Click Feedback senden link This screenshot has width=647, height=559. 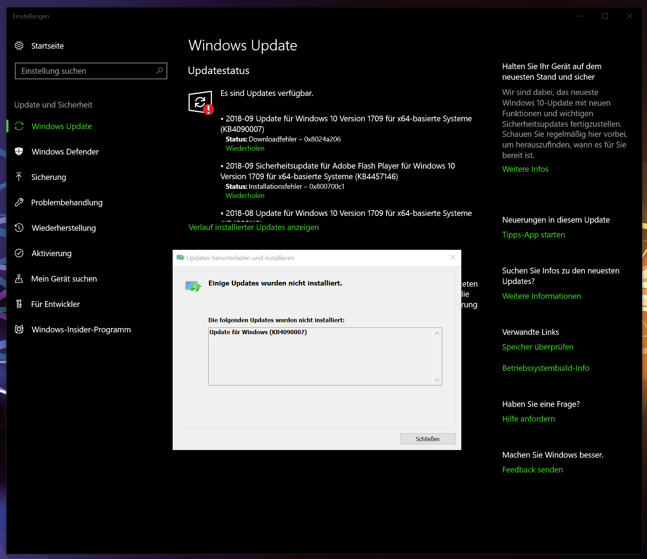click(x=533, y=470)
